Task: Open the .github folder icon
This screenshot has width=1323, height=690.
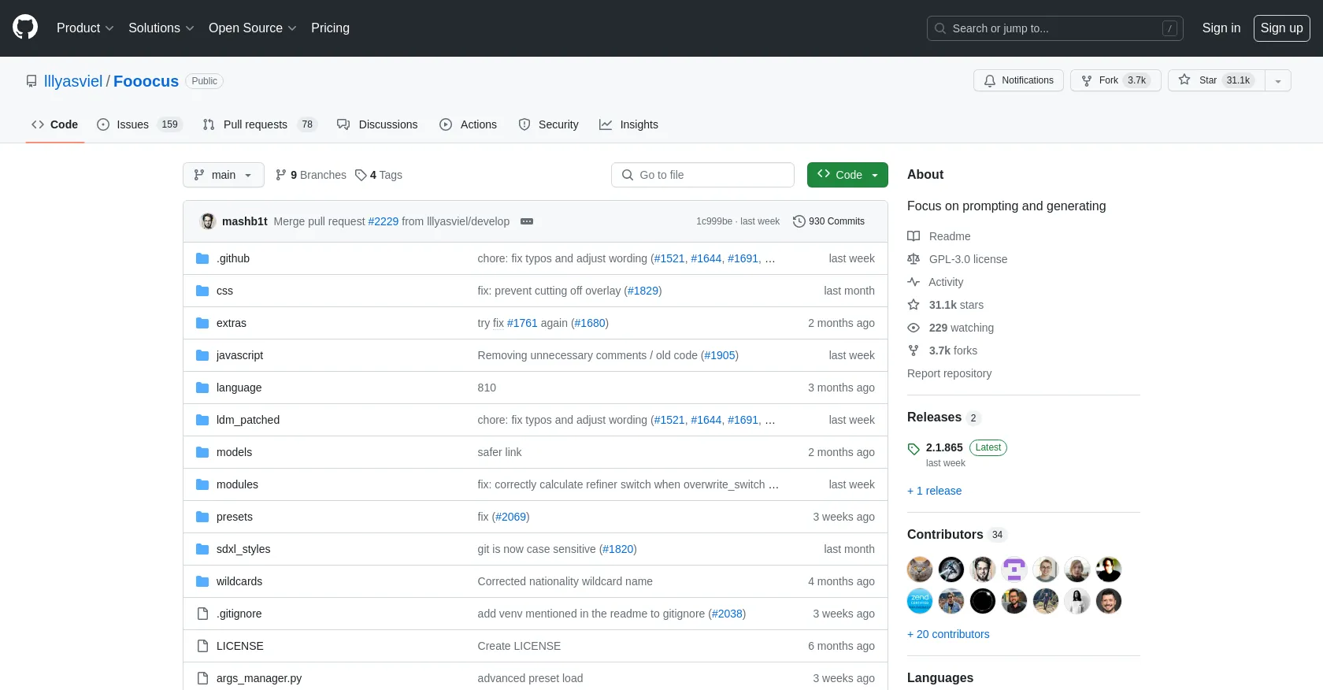Action: pos(202,258)
